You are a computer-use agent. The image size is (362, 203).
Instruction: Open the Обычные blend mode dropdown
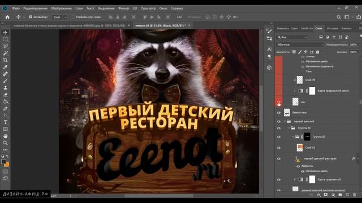click(x=300, y=45)
